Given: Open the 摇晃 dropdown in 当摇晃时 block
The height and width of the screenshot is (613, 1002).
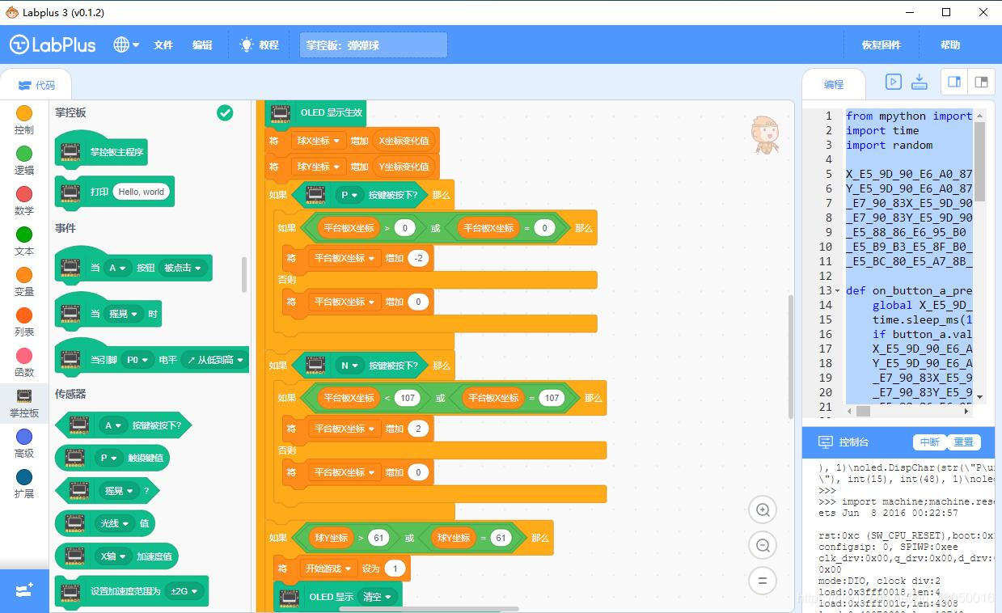Looking at the screenshot, I should point(123,314).
